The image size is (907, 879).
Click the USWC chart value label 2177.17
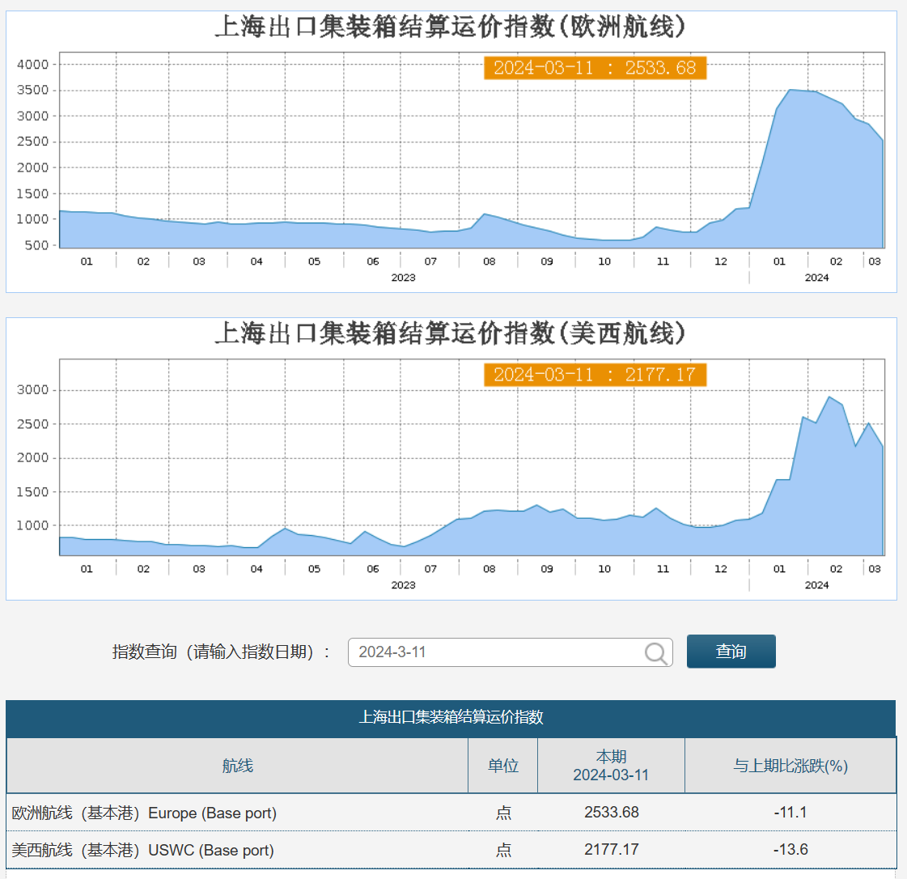595,375
